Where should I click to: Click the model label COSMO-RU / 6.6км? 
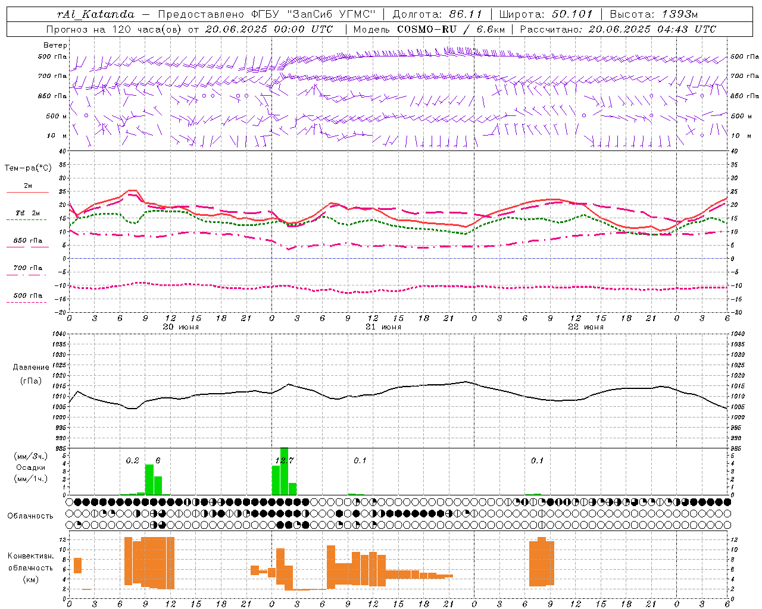coord(451,29)
